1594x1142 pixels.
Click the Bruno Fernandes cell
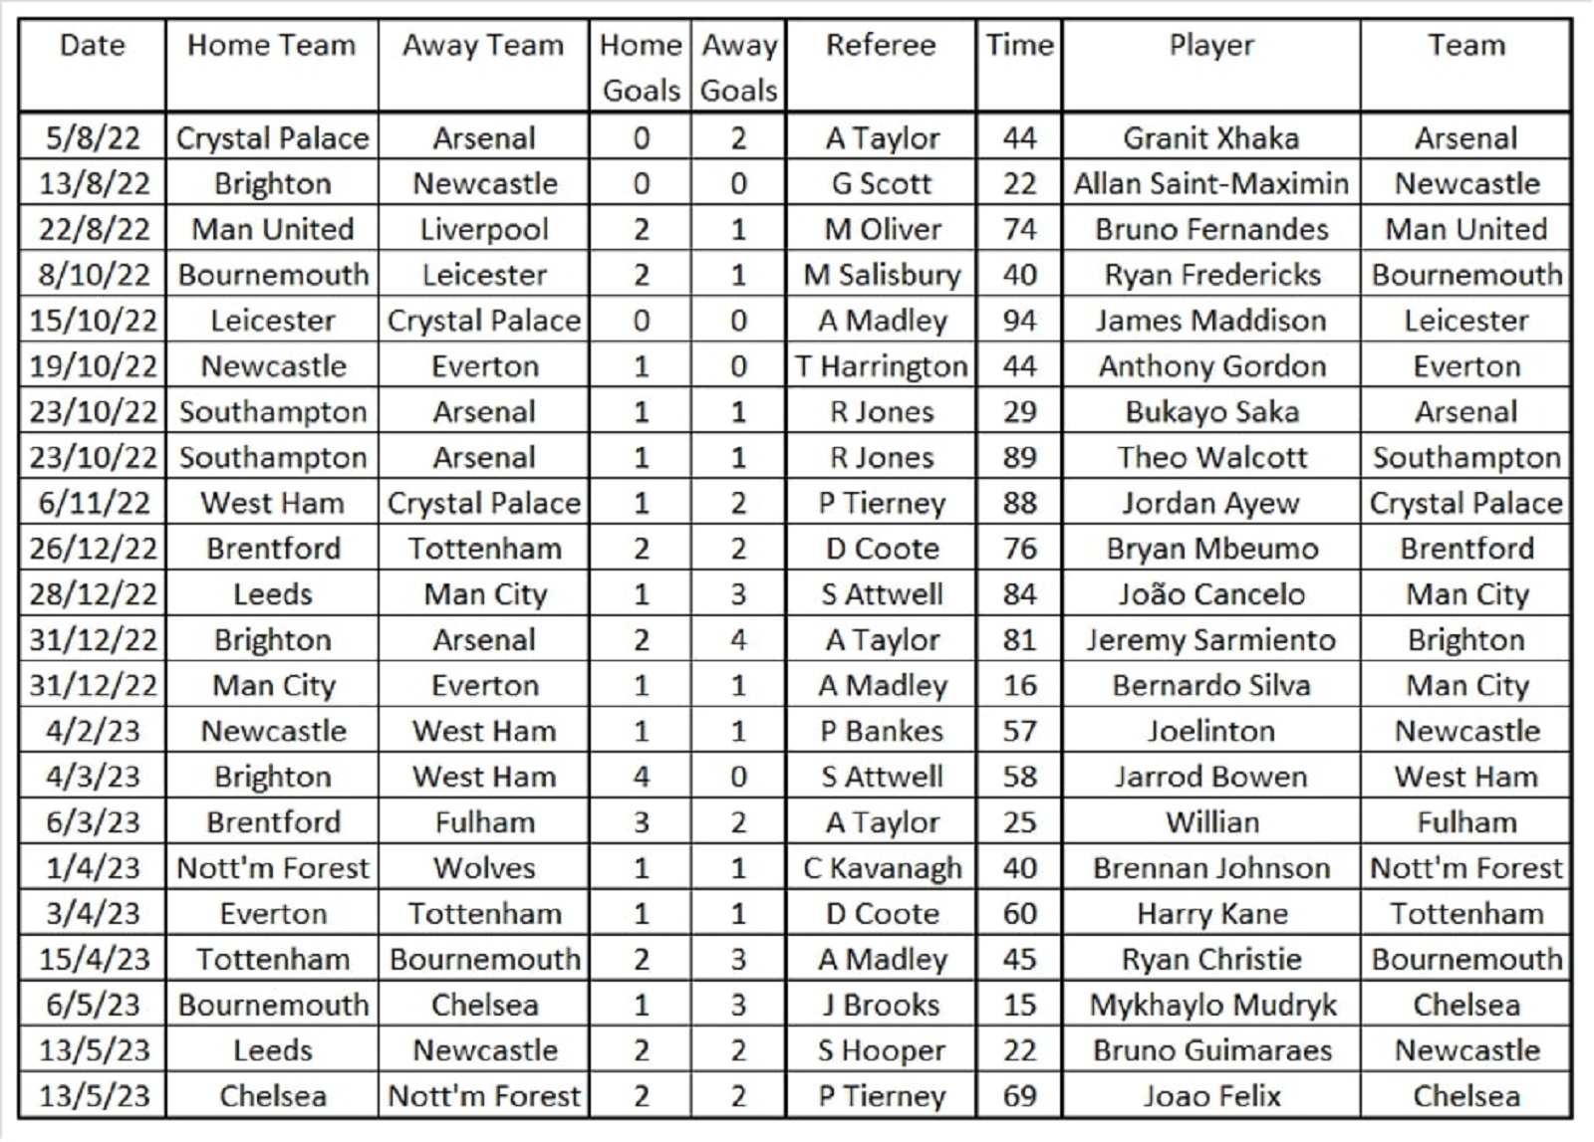[1211, 229]
